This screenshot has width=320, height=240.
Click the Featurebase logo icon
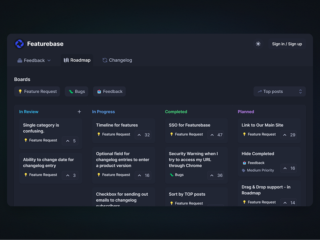point(19,44)
